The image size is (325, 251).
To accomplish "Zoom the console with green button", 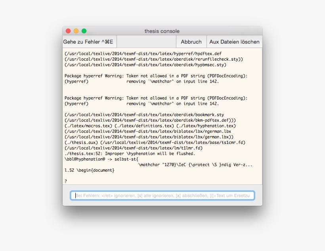I will coord(84,31).
